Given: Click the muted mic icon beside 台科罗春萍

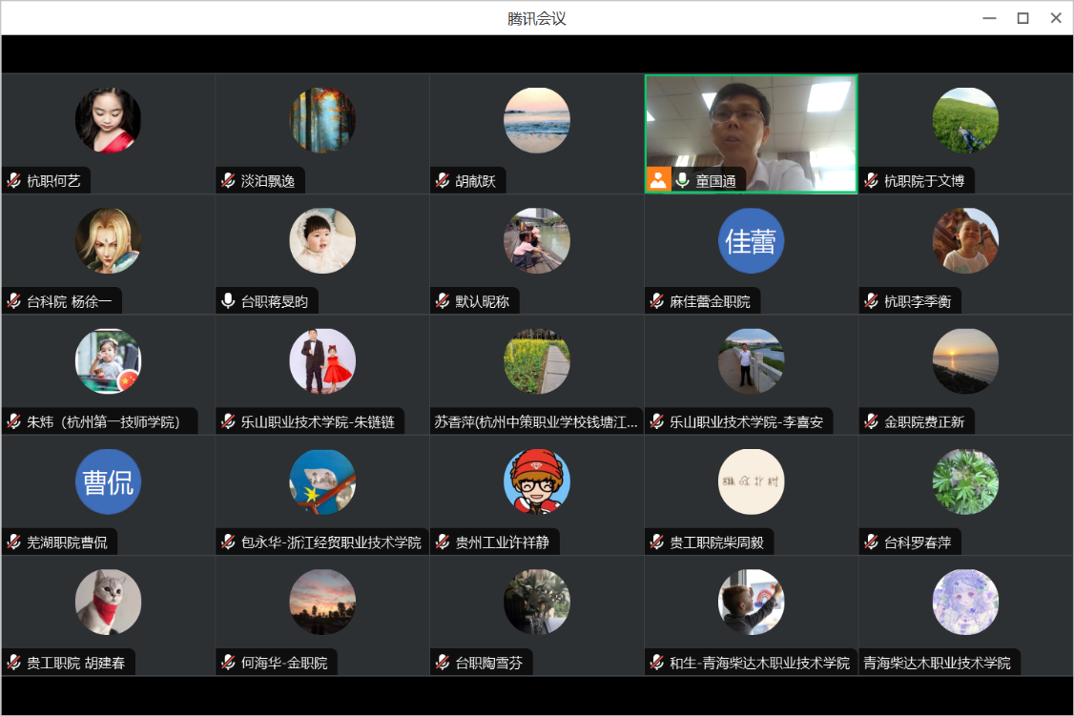Looking at the screenshot, I should [x=871, y=542].
